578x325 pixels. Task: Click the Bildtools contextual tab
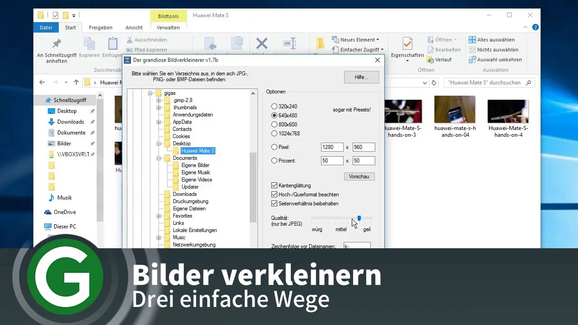(x=168, y=16)
